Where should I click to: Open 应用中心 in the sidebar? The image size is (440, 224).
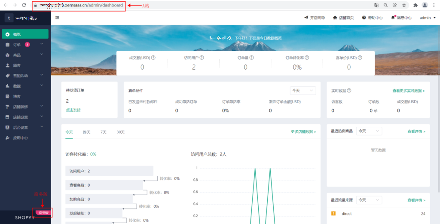point(20,138)
